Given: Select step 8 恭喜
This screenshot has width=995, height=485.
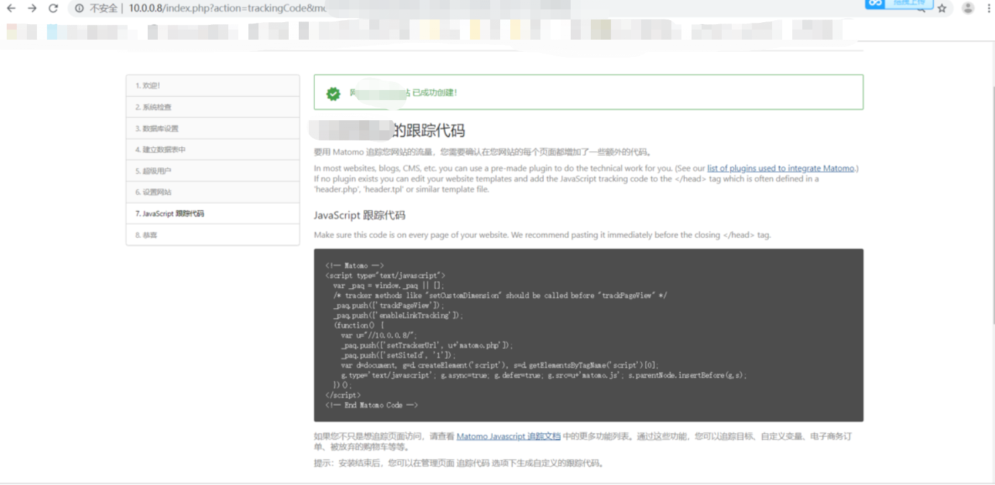Looking at the screenshot, I should click(x=212, y=235).
